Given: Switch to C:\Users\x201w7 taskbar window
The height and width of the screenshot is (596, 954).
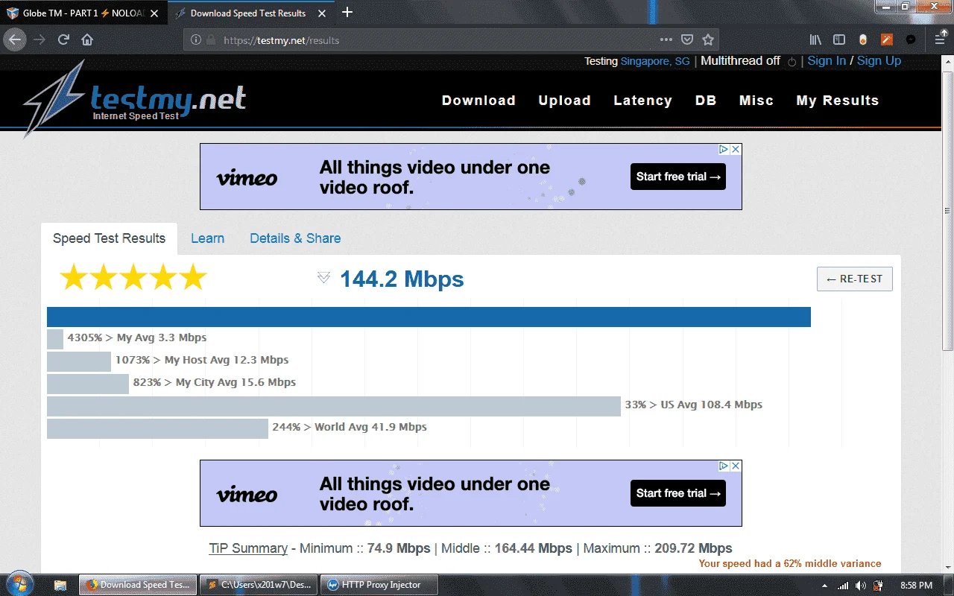Looking at the screenshot, I should coord(259,585).
